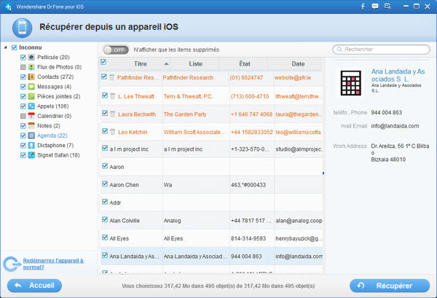Click the trash icon beside Leo Ketchin
Screen dimensions: 437x298
click(113, 132)
